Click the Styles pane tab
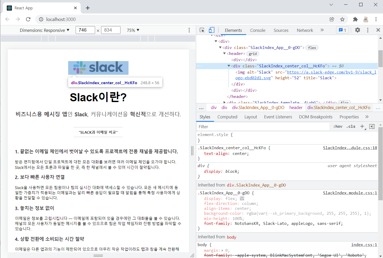The image size is (383, 258). pyautogui.click(x=205, y=117)
